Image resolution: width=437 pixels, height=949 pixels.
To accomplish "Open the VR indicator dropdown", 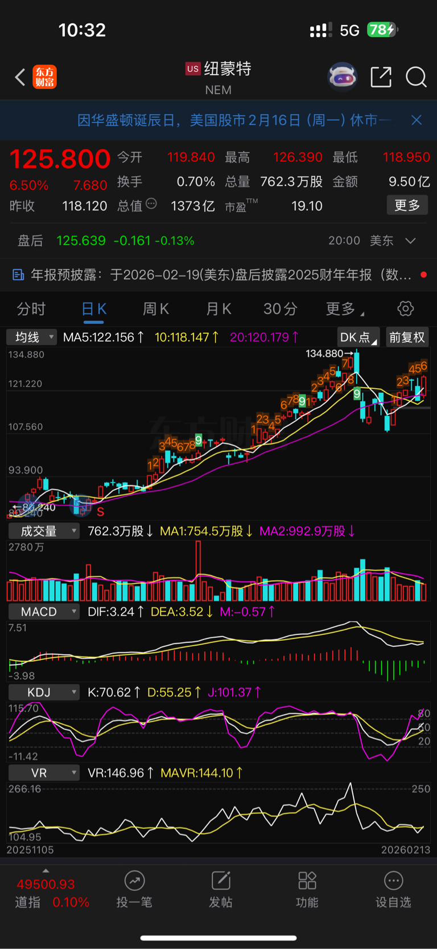I will point(43,773).
